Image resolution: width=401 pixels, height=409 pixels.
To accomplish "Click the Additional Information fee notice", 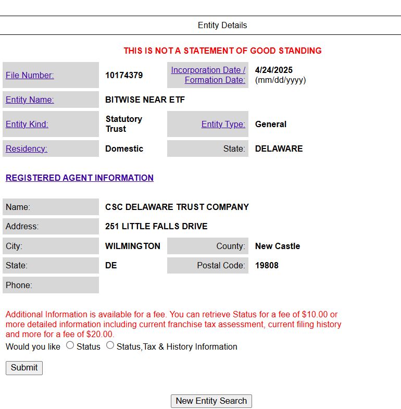I will coord(173,324).
